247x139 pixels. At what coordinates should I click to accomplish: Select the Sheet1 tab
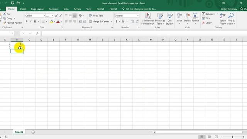[19, 132]
